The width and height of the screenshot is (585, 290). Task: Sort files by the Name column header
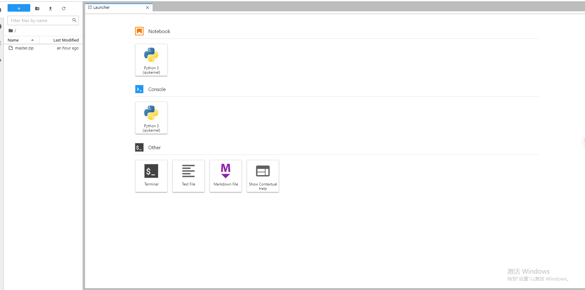coord(13,40)
